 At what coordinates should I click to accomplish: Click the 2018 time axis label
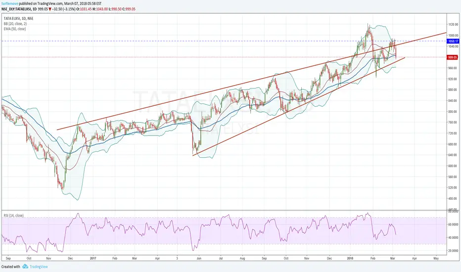pos(350,259)
